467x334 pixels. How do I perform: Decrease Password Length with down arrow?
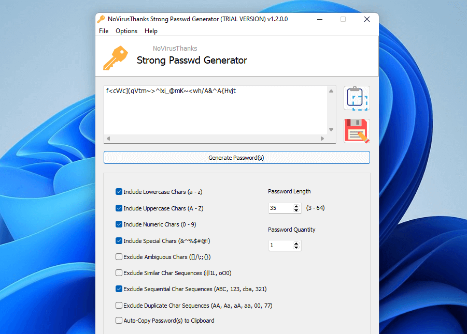tap(296, 210)
